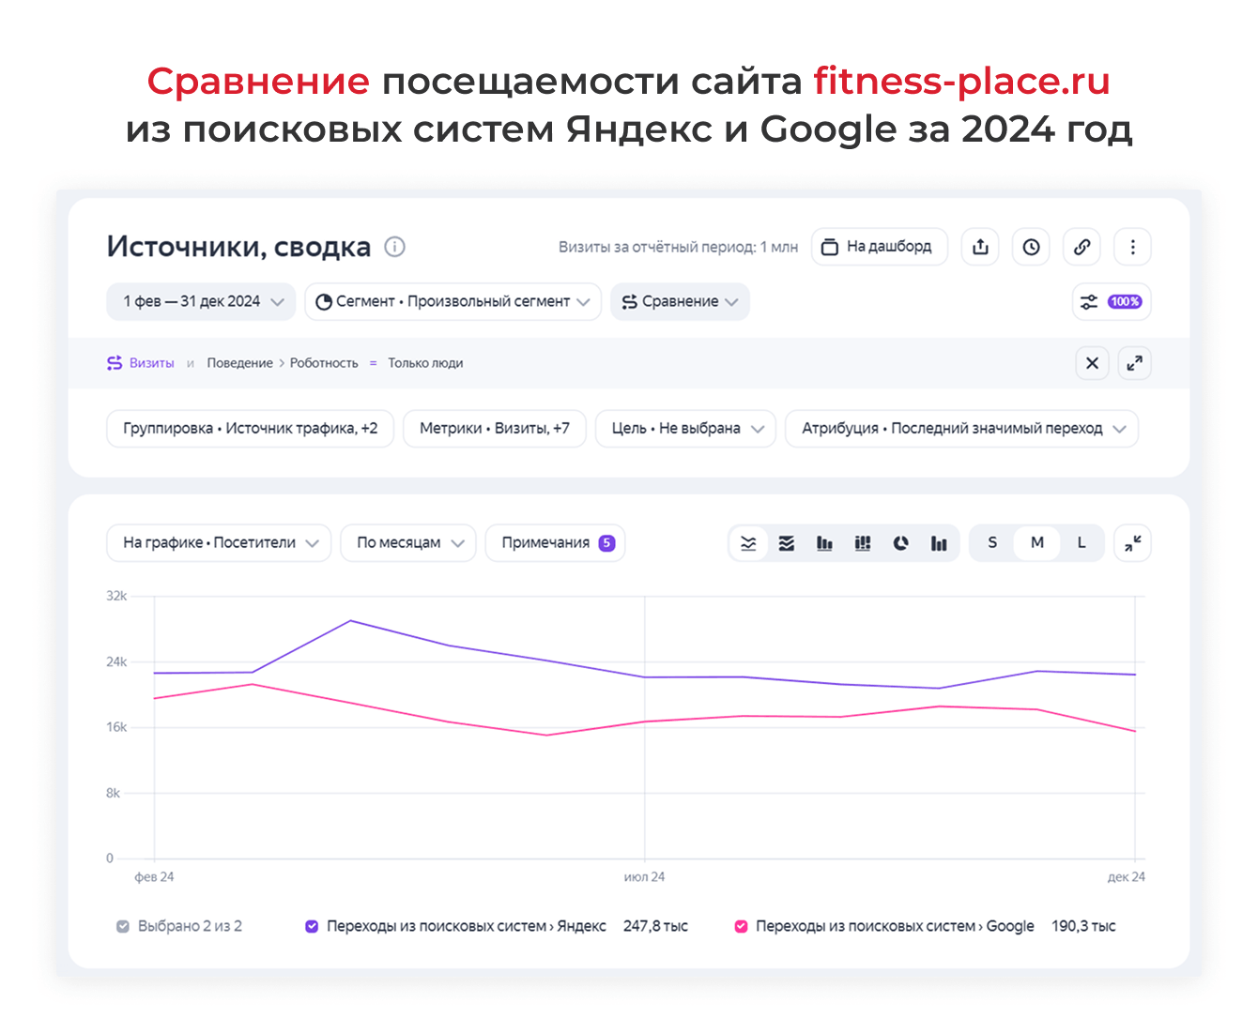This screenshot has width=1258, height=1033.
Task: Click the "247,8 тыс" Яндекс total
Action: click(x=655, y=927)
